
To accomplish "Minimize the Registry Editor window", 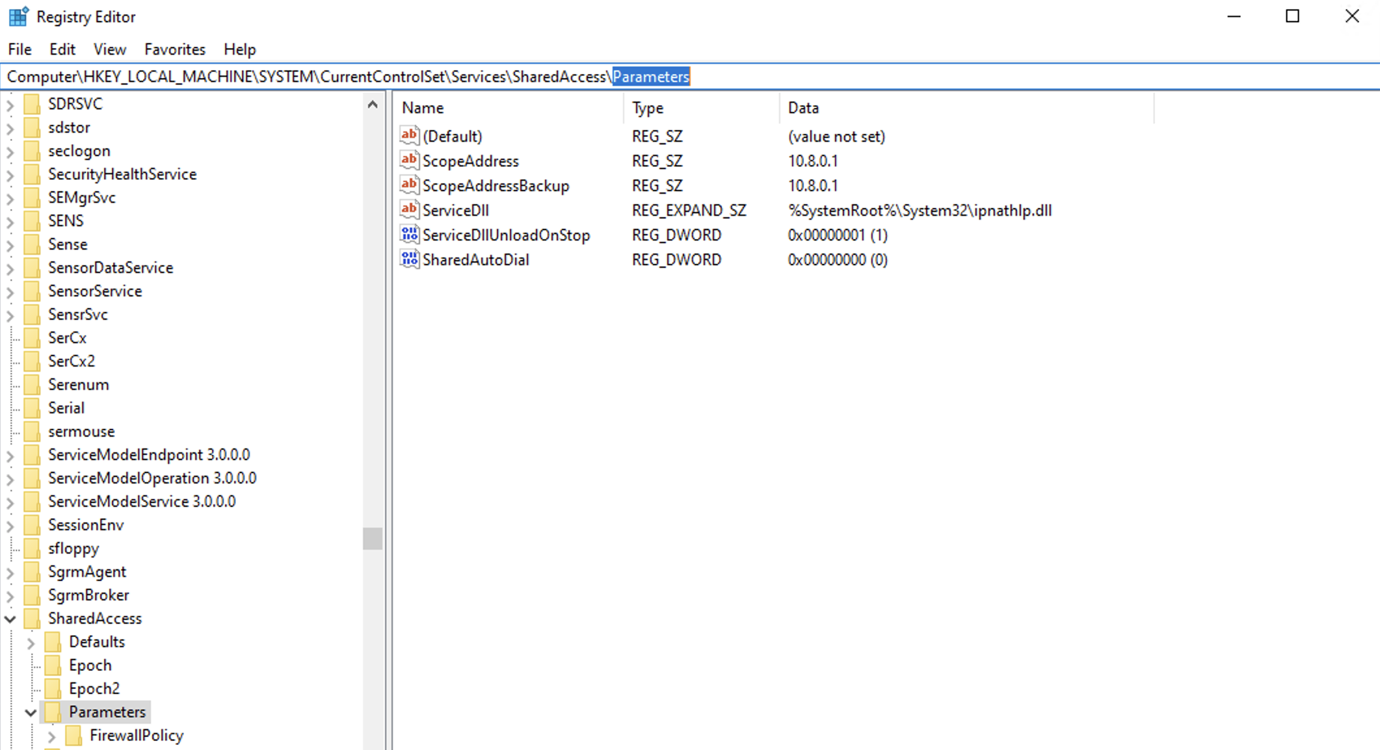I will coord(1234,16).
